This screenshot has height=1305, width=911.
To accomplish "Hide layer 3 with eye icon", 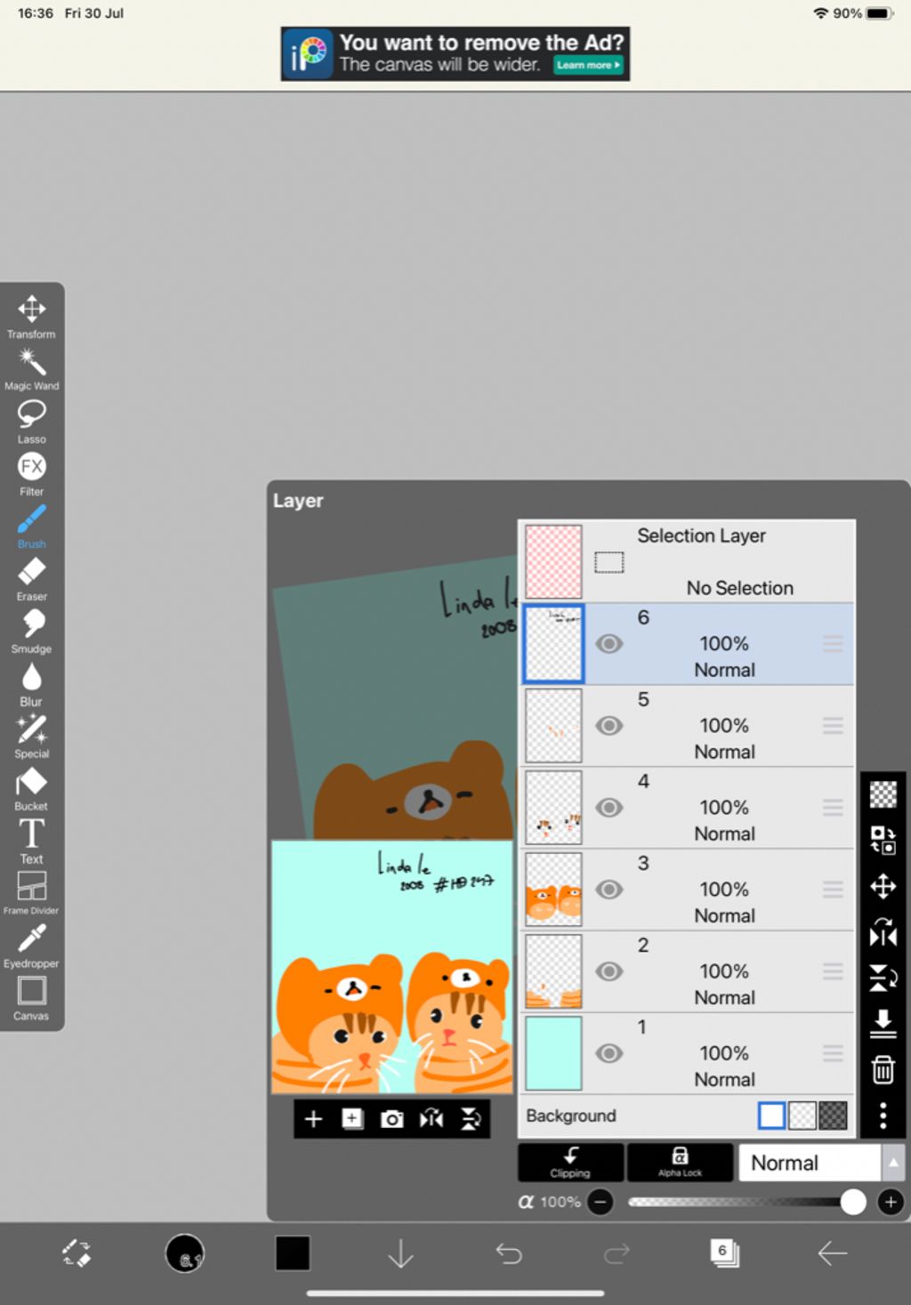I will (x=609, y=889).
